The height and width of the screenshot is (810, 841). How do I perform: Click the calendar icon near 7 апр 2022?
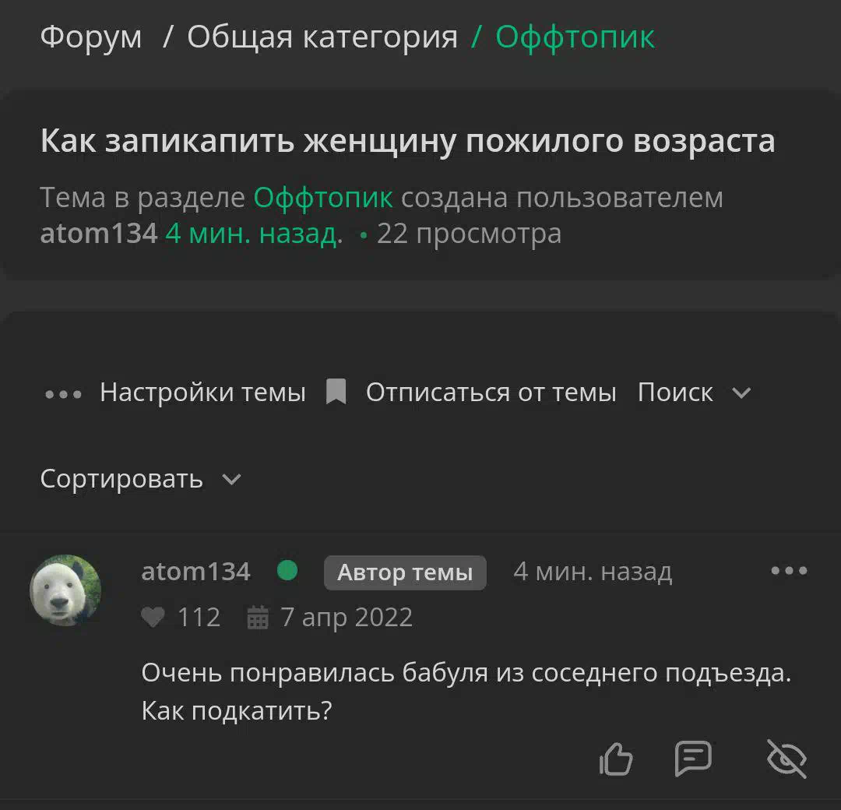coord(258,618)
